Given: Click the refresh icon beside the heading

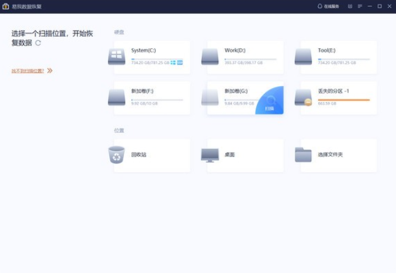Looking at the screenshot, I should (x=38, y=43).
